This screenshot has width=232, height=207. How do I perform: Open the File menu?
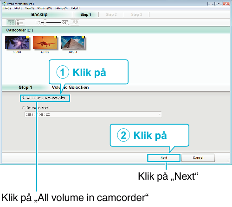(7, 8)
